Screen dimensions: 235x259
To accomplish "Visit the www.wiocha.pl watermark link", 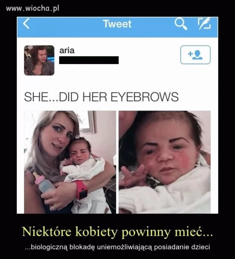I will [32, 9].
